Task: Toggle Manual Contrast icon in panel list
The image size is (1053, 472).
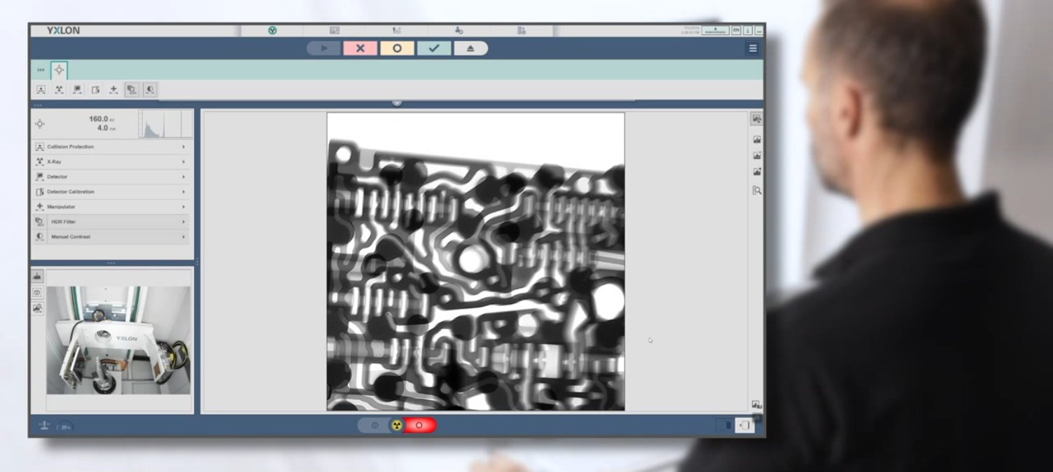Action: point(39,237)
